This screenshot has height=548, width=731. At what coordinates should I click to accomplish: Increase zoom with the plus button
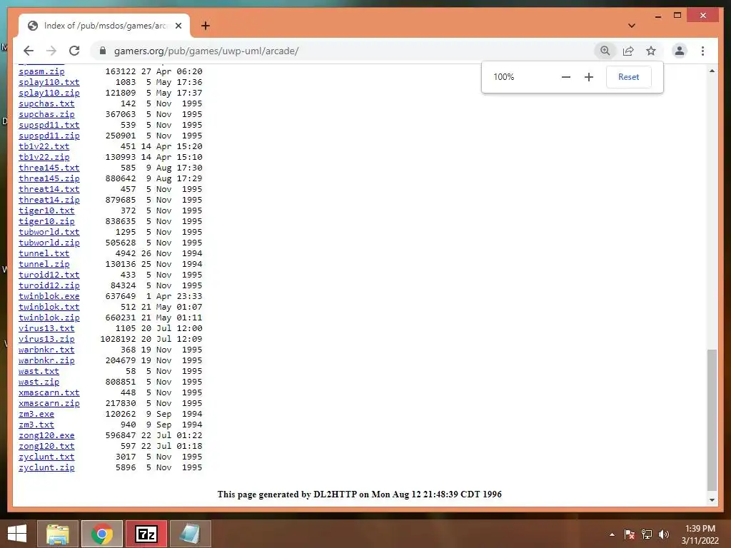click(x=589, y=77)
